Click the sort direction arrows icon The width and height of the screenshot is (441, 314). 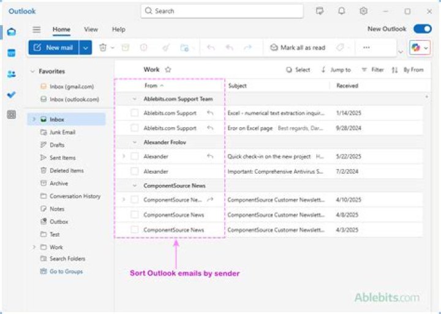click(394, 70)
